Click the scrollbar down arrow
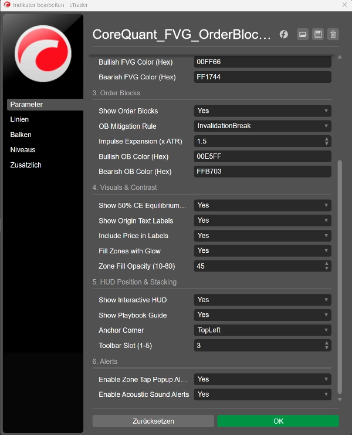The height and width of the screenshot is (435, 352). click(x=340, y=400)
